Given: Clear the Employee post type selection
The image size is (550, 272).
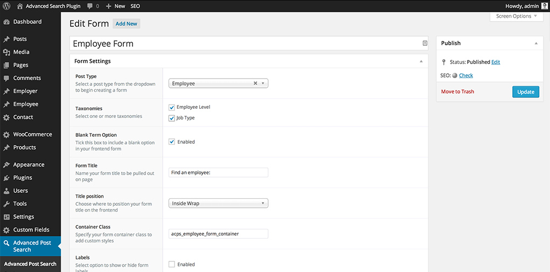Looking at the screenshot, I should pyautogui.click(x=255, y=83).
